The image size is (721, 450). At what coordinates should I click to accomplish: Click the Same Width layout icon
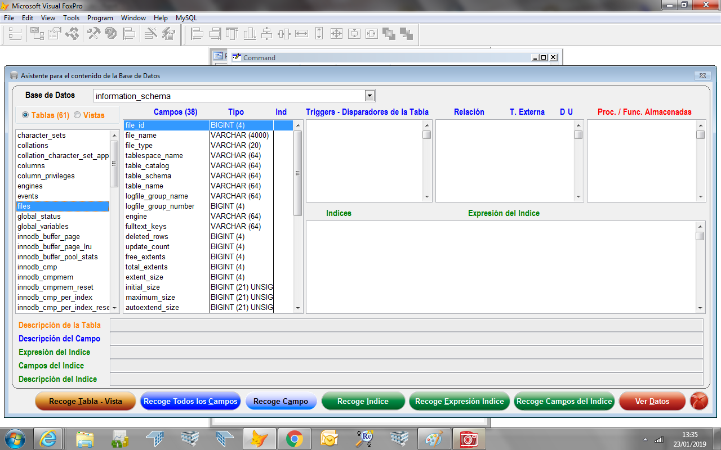pos(302,34)
